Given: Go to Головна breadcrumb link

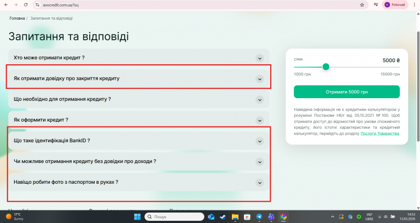Looking at the screenshot, I should (x=17, y=19).
